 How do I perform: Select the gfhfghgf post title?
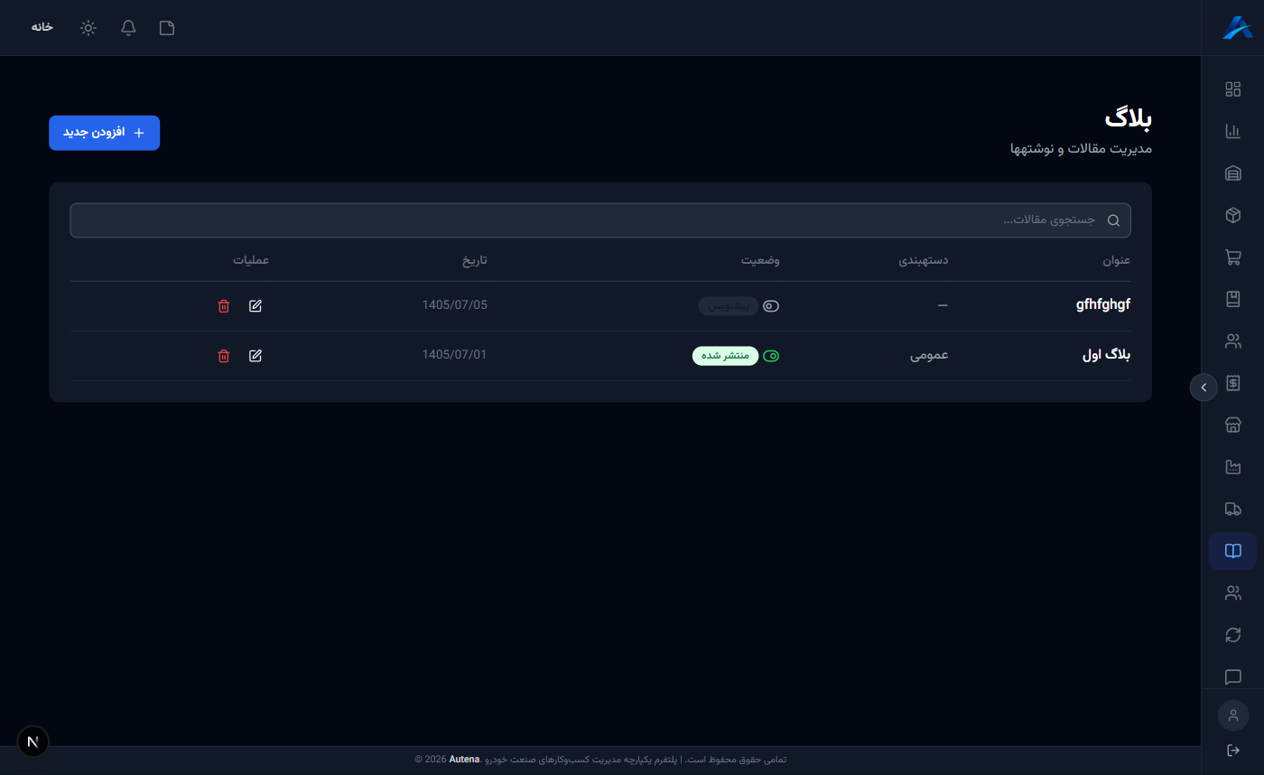pos(1103,305)
